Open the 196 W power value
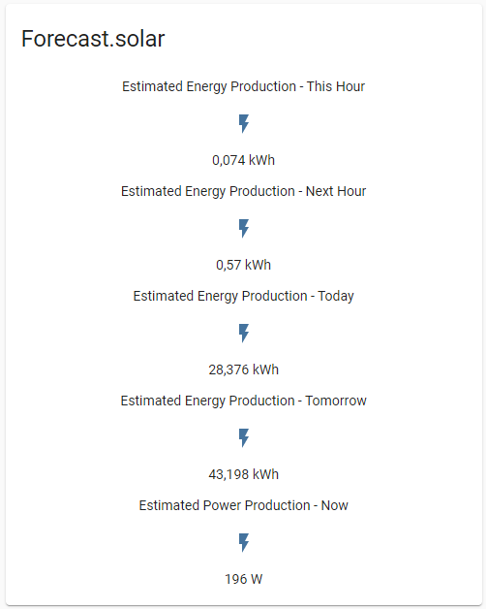The height and width of the screenshot is (610, 487). click(244, 579)
